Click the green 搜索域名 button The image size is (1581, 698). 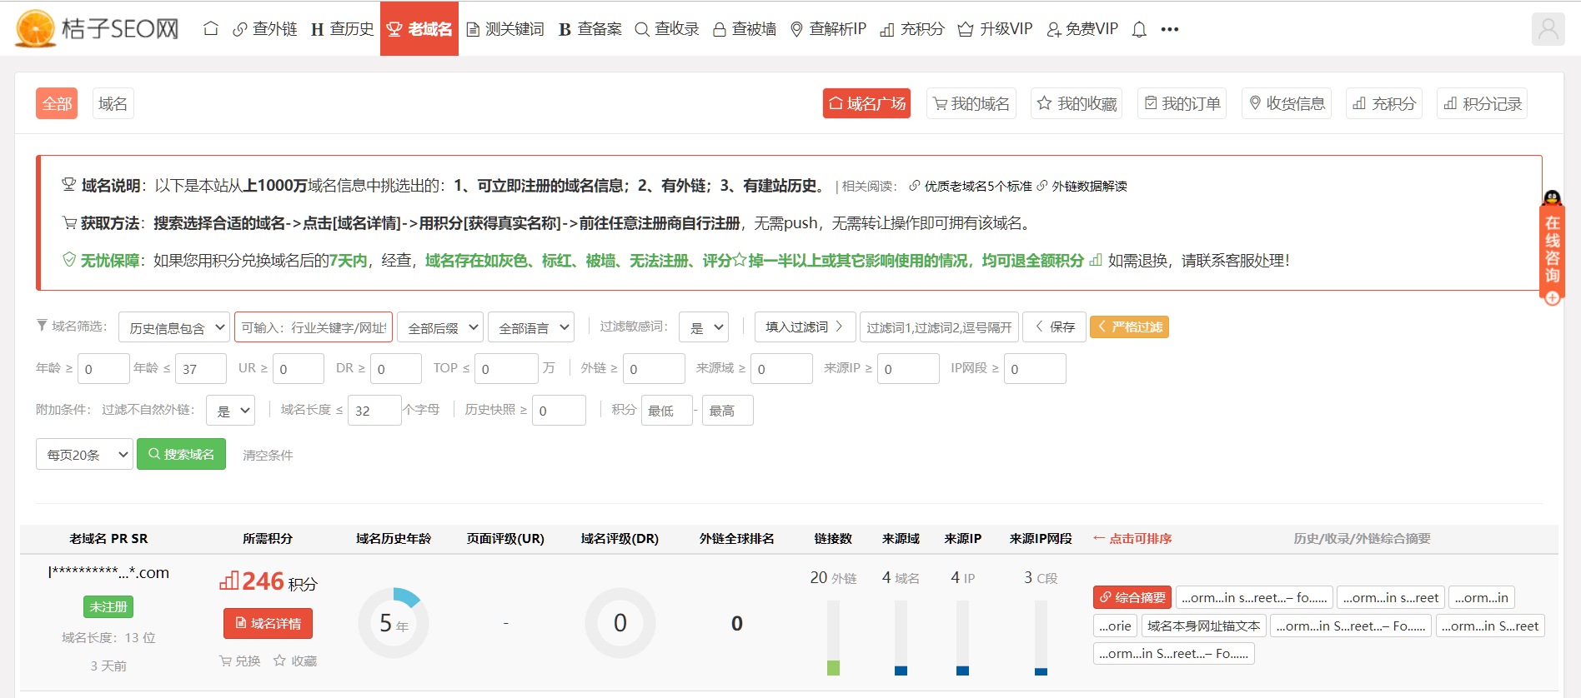tap(181, 454)
